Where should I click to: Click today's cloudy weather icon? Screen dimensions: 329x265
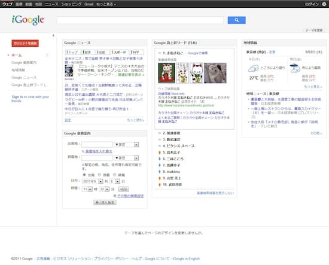coord(253,68)
